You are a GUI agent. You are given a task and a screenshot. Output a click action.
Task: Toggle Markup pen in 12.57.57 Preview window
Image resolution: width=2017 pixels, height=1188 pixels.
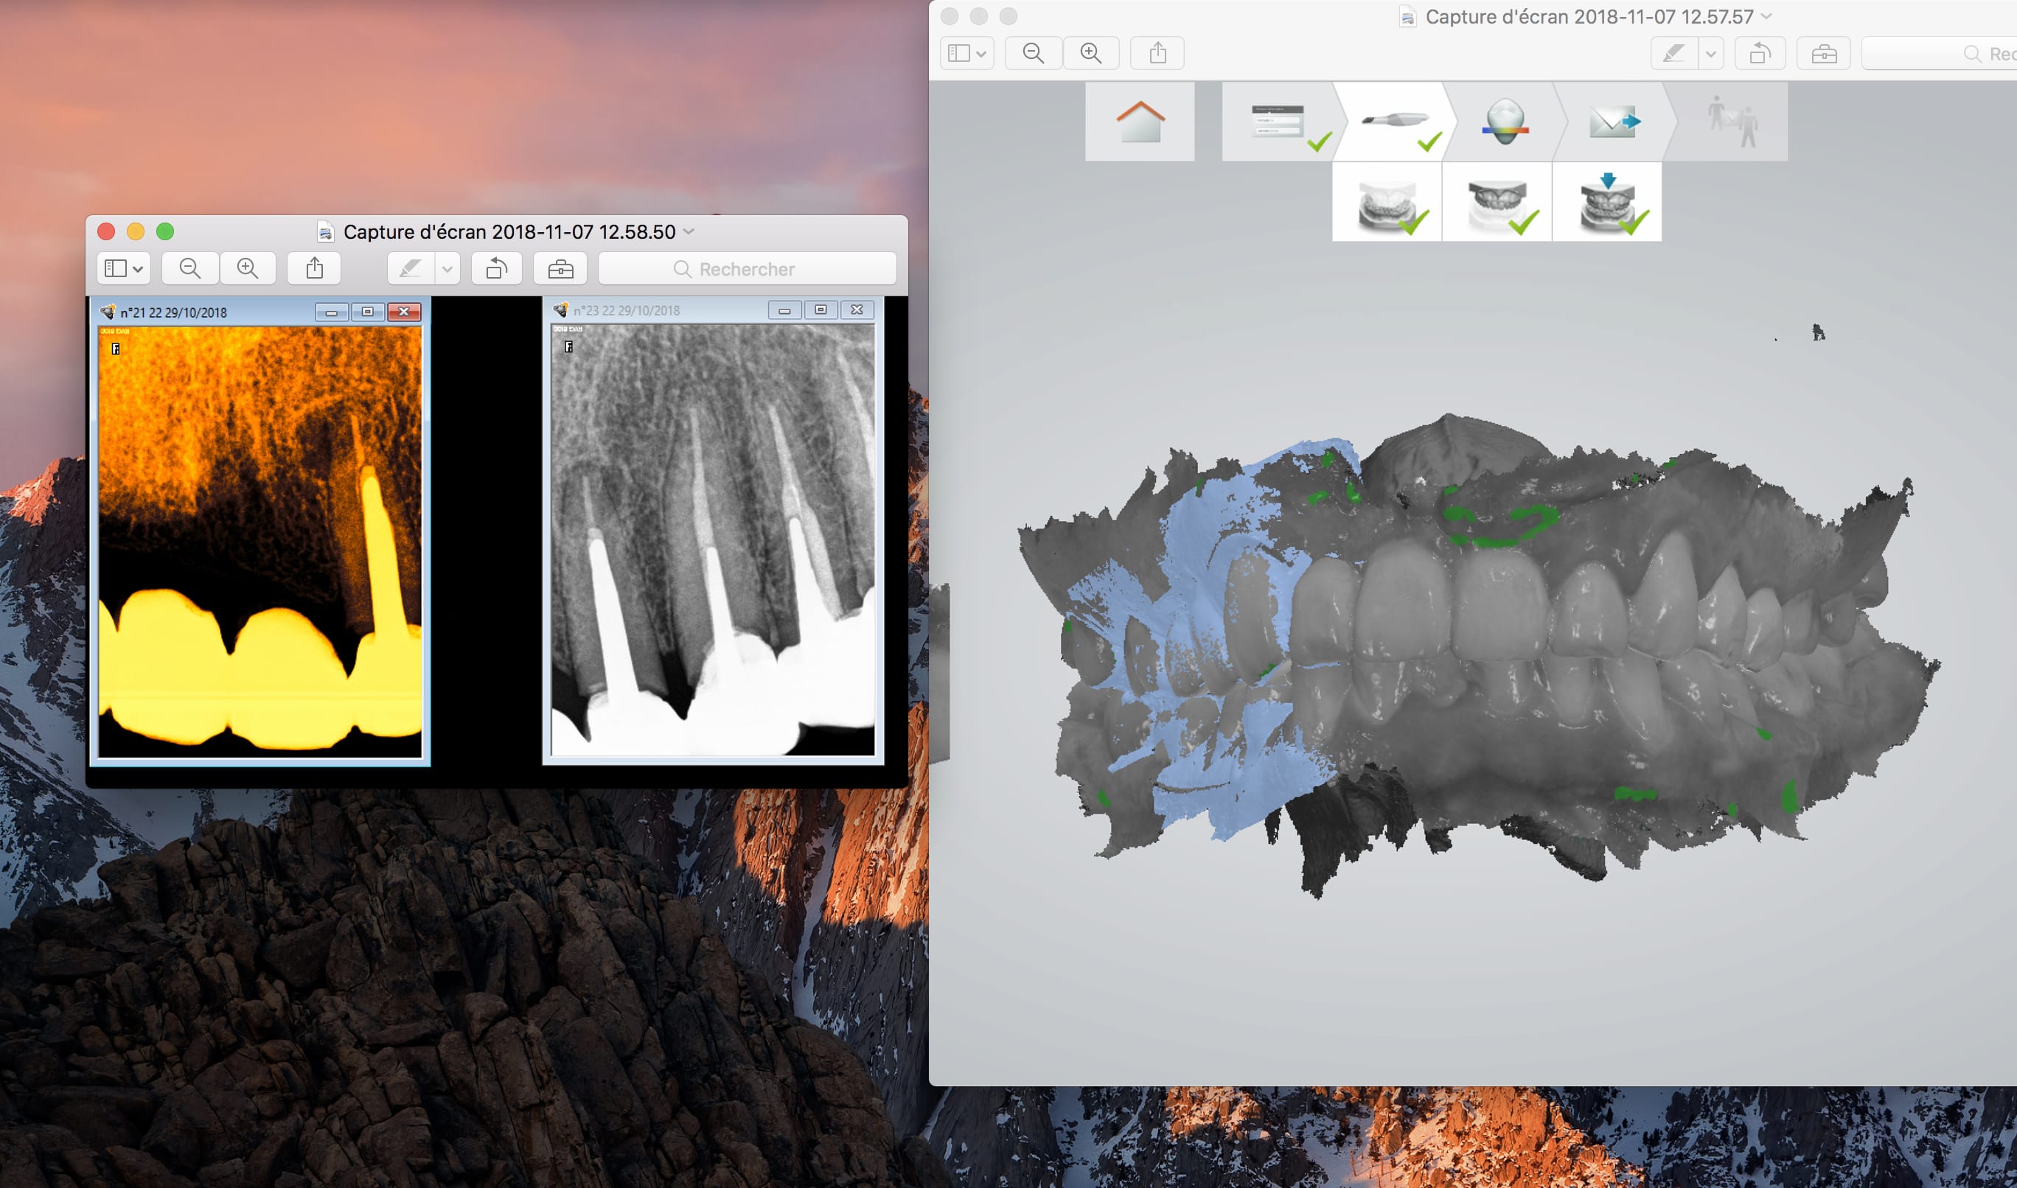(x=1674, y=54)
